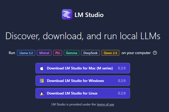
Task: Click the 0.3.9 version on the Mac row
Action: (x=122, y=68)
